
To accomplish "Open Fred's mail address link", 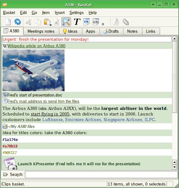I will coord(43,101).
